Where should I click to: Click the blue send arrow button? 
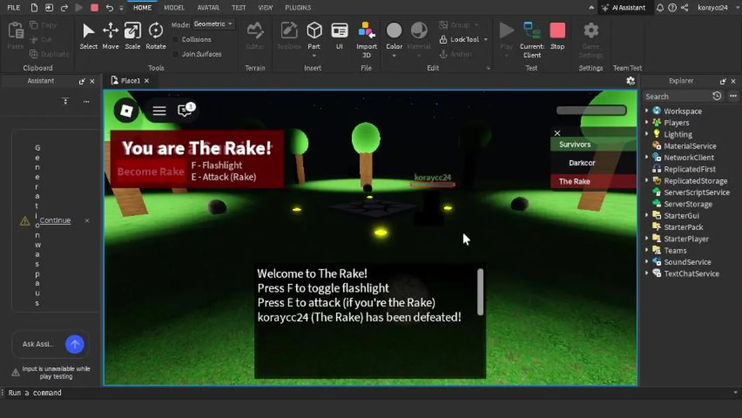pyautogui.click(x=74, y=344)
